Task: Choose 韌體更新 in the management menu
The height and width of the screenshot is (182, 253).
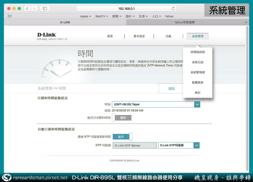Action: (x=198, y=83)
